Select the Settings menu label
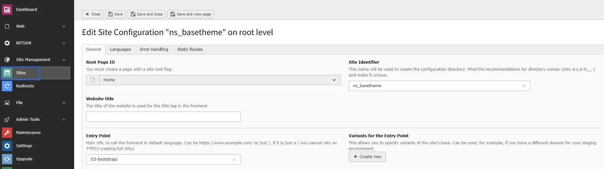Image resolution: width=604 pixels, height=169 pixels. [x=24, y=146]
